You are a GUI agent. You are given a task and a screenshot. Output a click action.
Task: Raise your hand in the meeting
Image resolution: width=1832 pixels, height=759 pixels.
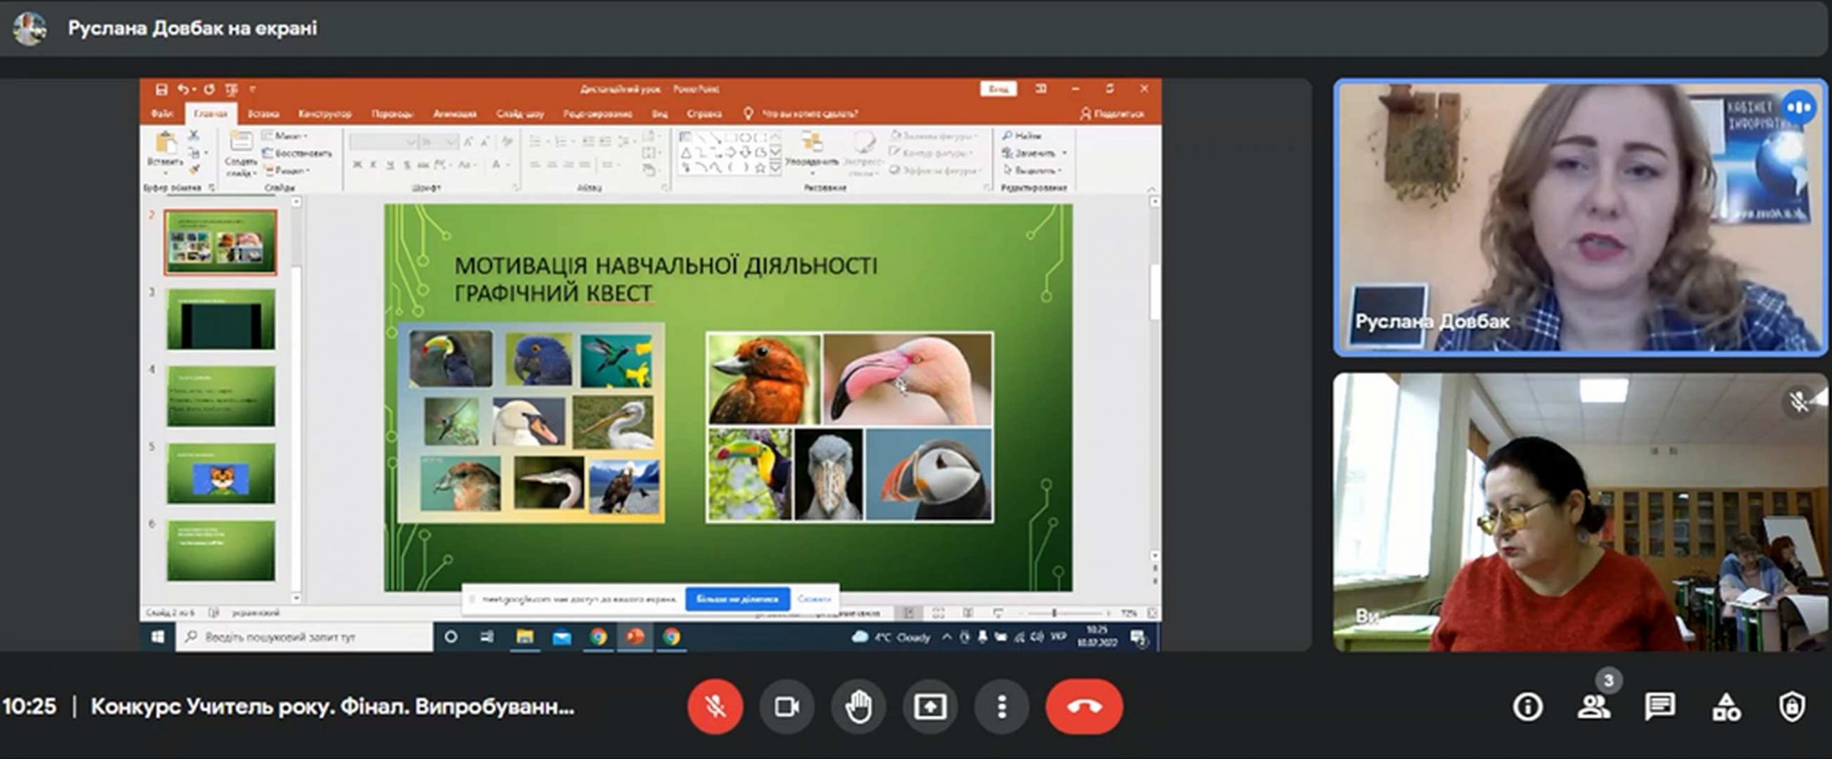coord(858,707)
